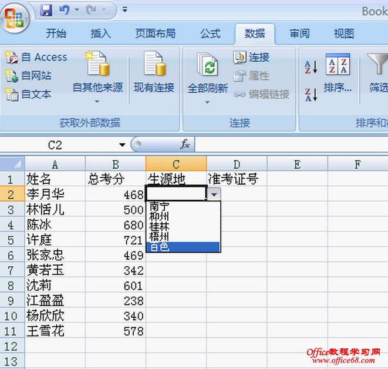Import data 自 Access
This screenshot has width=388, height=369.
(36, 57)
